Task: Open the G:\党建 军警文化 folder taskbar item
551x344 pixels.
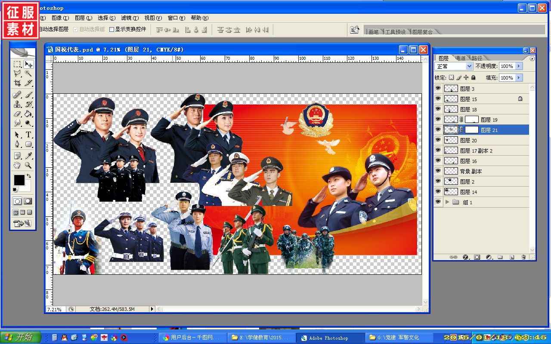Action: [398, 338]
